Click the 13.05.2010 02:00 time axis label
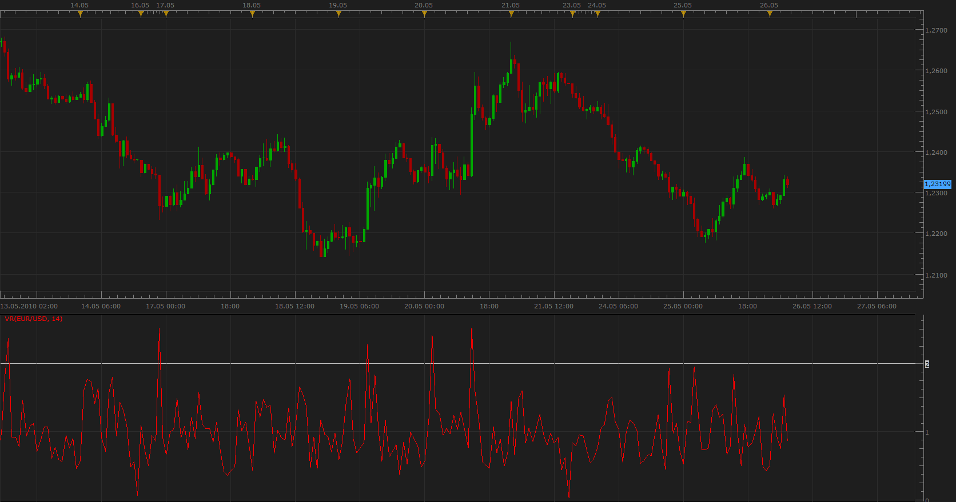Image resolution: width=956 pixels, height=502 pixels. click(29, 306)
